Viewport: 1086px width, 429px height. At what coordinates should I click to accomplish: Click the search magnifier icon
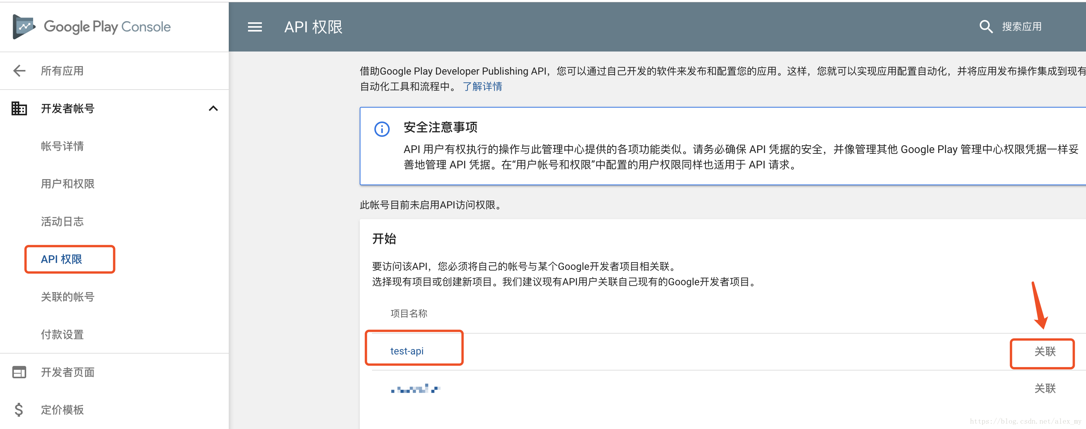pyautogui.click(x=985, y=27)
